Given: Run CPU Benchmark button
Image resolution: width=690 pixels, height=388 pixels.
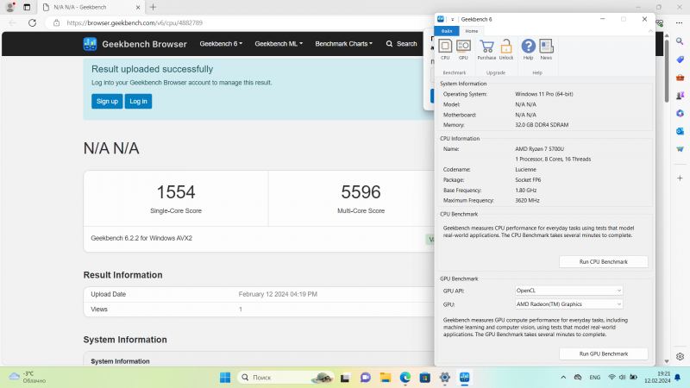Looking at the screenshot, I should 603,262.
